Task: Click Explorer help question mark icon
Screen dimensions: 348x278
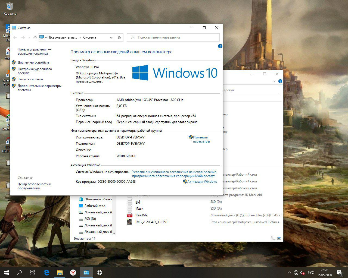Action: tap(280, 81)
